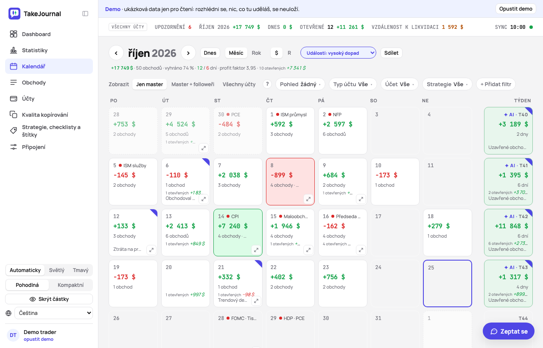Open the Účet Vše filter dropdown
The height and width of the screenshot is (348, 543).
point(400,84)
